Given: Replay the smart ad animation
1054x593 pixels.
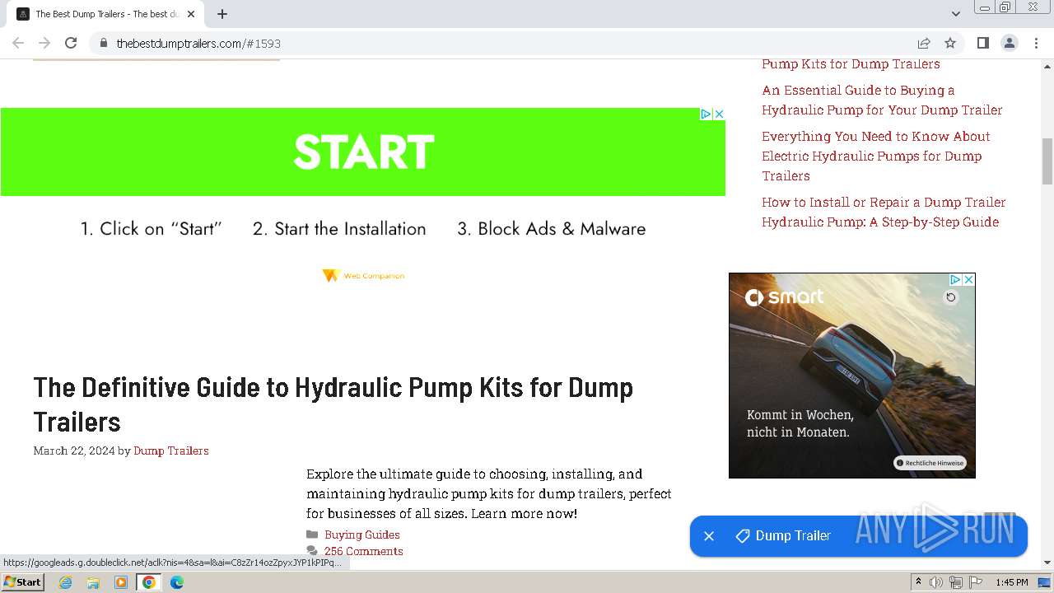Looking at the screenshot, I should [x=951, y=297].
